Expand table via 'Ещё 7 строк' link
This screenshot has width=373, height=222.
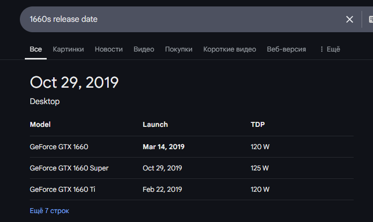point(49,211)
